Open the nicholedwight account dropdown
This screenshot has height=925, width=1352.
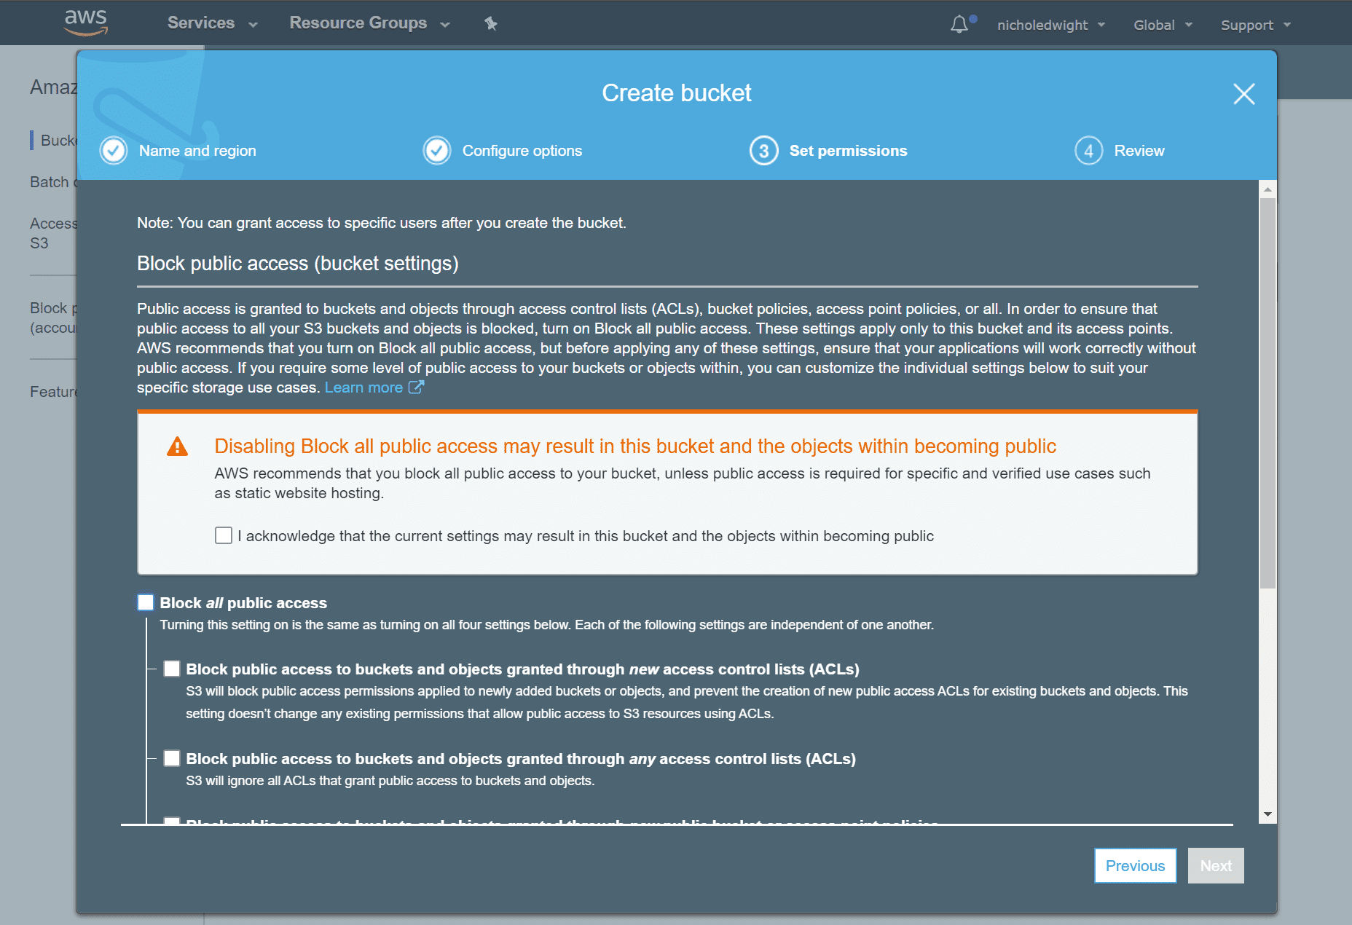[x=1050, y=25]
